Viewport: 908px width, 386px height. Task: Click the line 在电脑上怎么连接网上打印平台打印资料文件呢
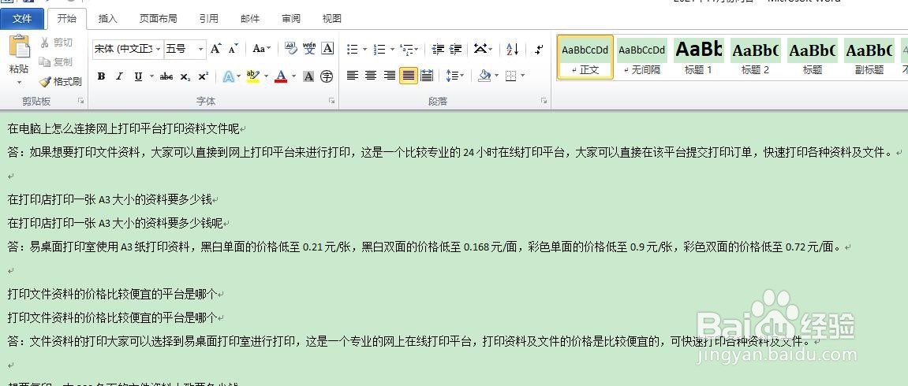coord(123,129)
